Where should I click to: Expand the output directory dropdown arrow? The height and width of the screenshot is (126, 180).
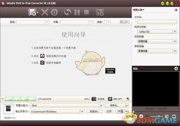click(x=82, y=111)
